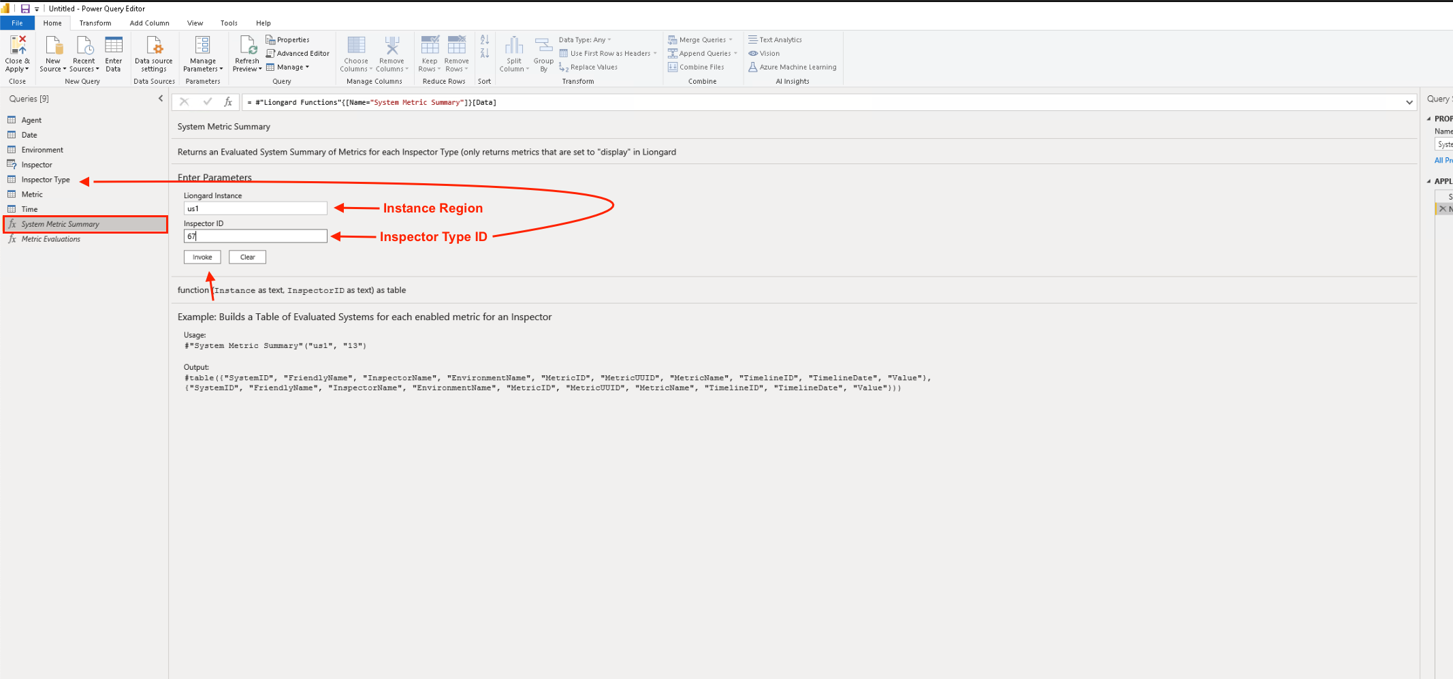This screenshot has width=1453, height=679.
Task: Switch to the Add Column tab
Action: point(149,23)
